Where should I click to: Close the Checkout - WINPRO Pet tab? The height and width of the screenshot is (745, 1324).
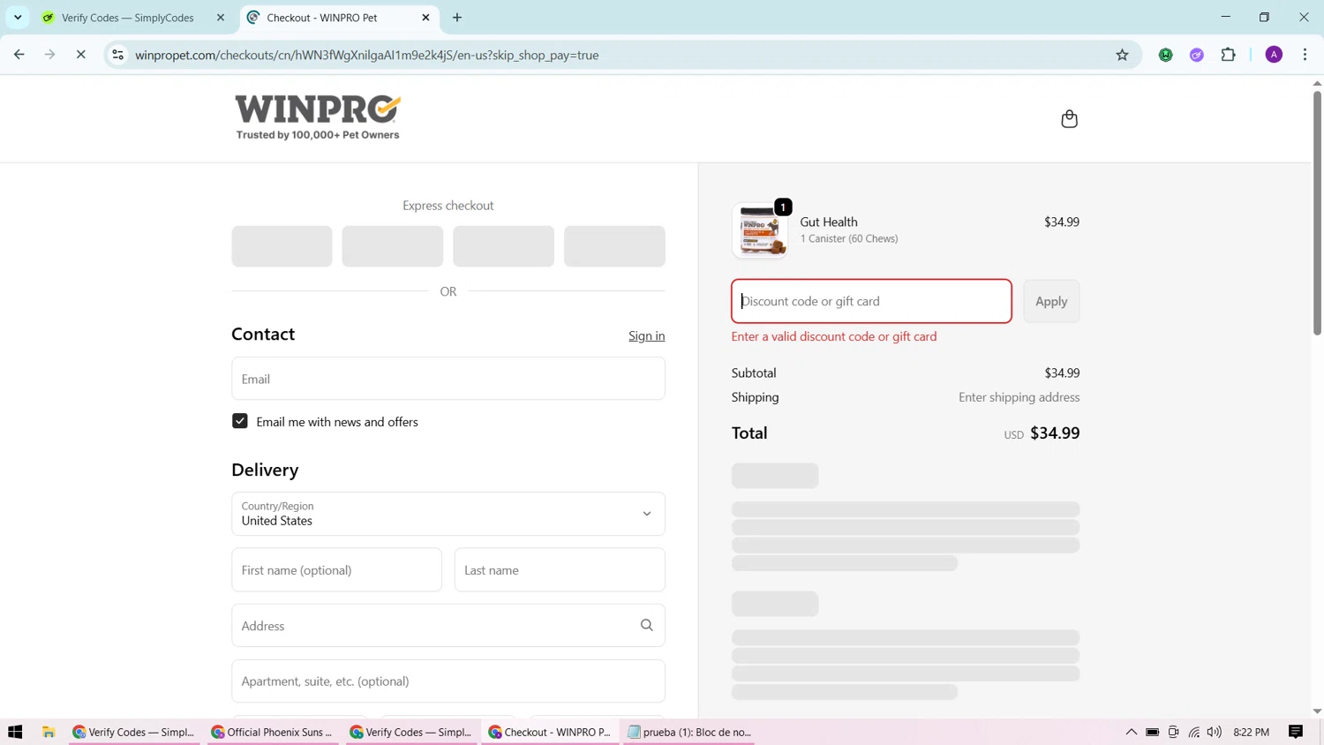425,18
